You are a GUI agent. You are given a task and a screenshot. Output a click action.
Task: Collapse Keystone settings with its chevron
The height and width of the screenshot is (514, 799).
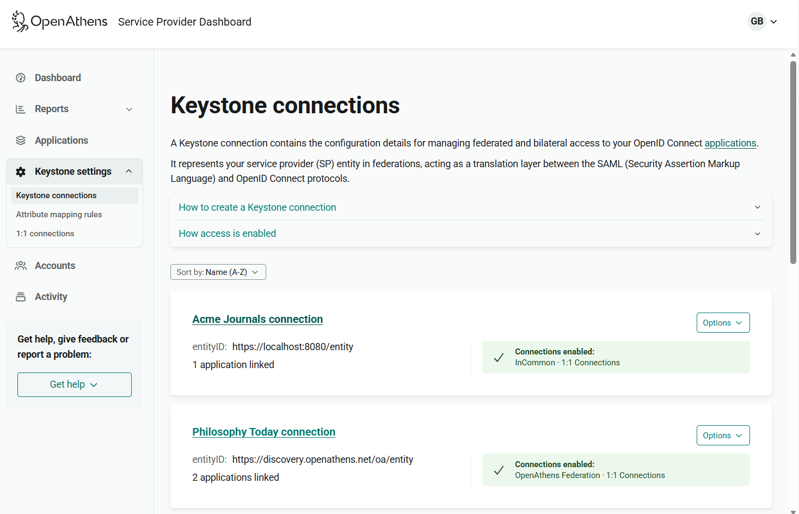tap(129, 172)
